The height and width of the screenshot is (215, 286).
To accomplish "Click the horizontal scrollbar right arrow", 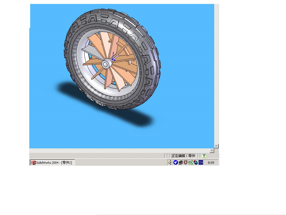I will tap(212, 150).
